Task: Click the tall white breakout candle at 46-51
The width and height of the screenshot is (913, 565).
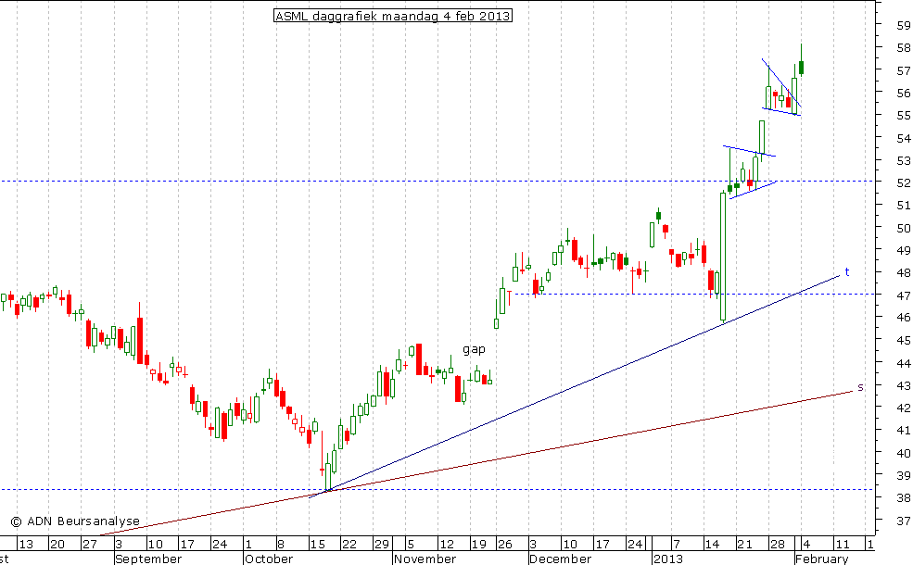Action: (723, 257)
